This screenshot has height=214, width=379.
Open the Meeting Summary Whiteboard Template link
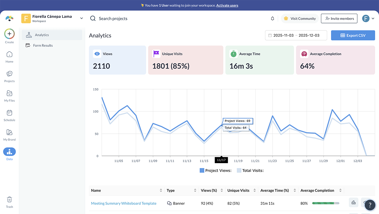(124, 203)
